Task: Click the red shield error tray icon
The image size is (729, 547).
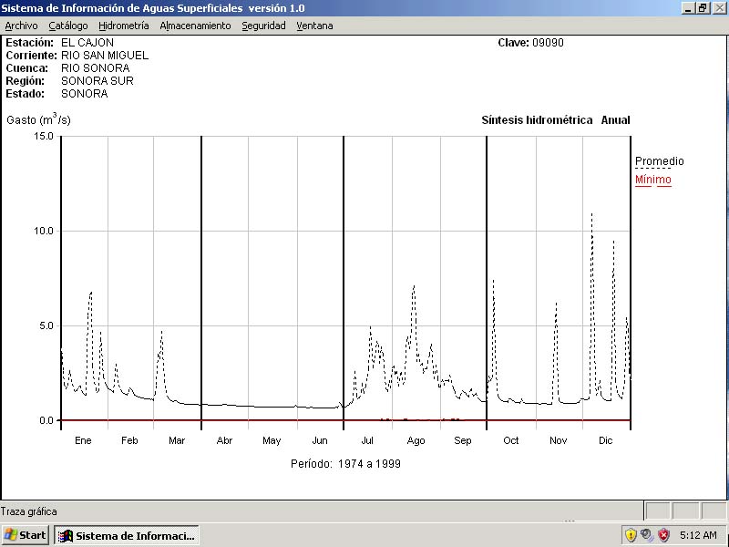Action: (x=663, y=535)
